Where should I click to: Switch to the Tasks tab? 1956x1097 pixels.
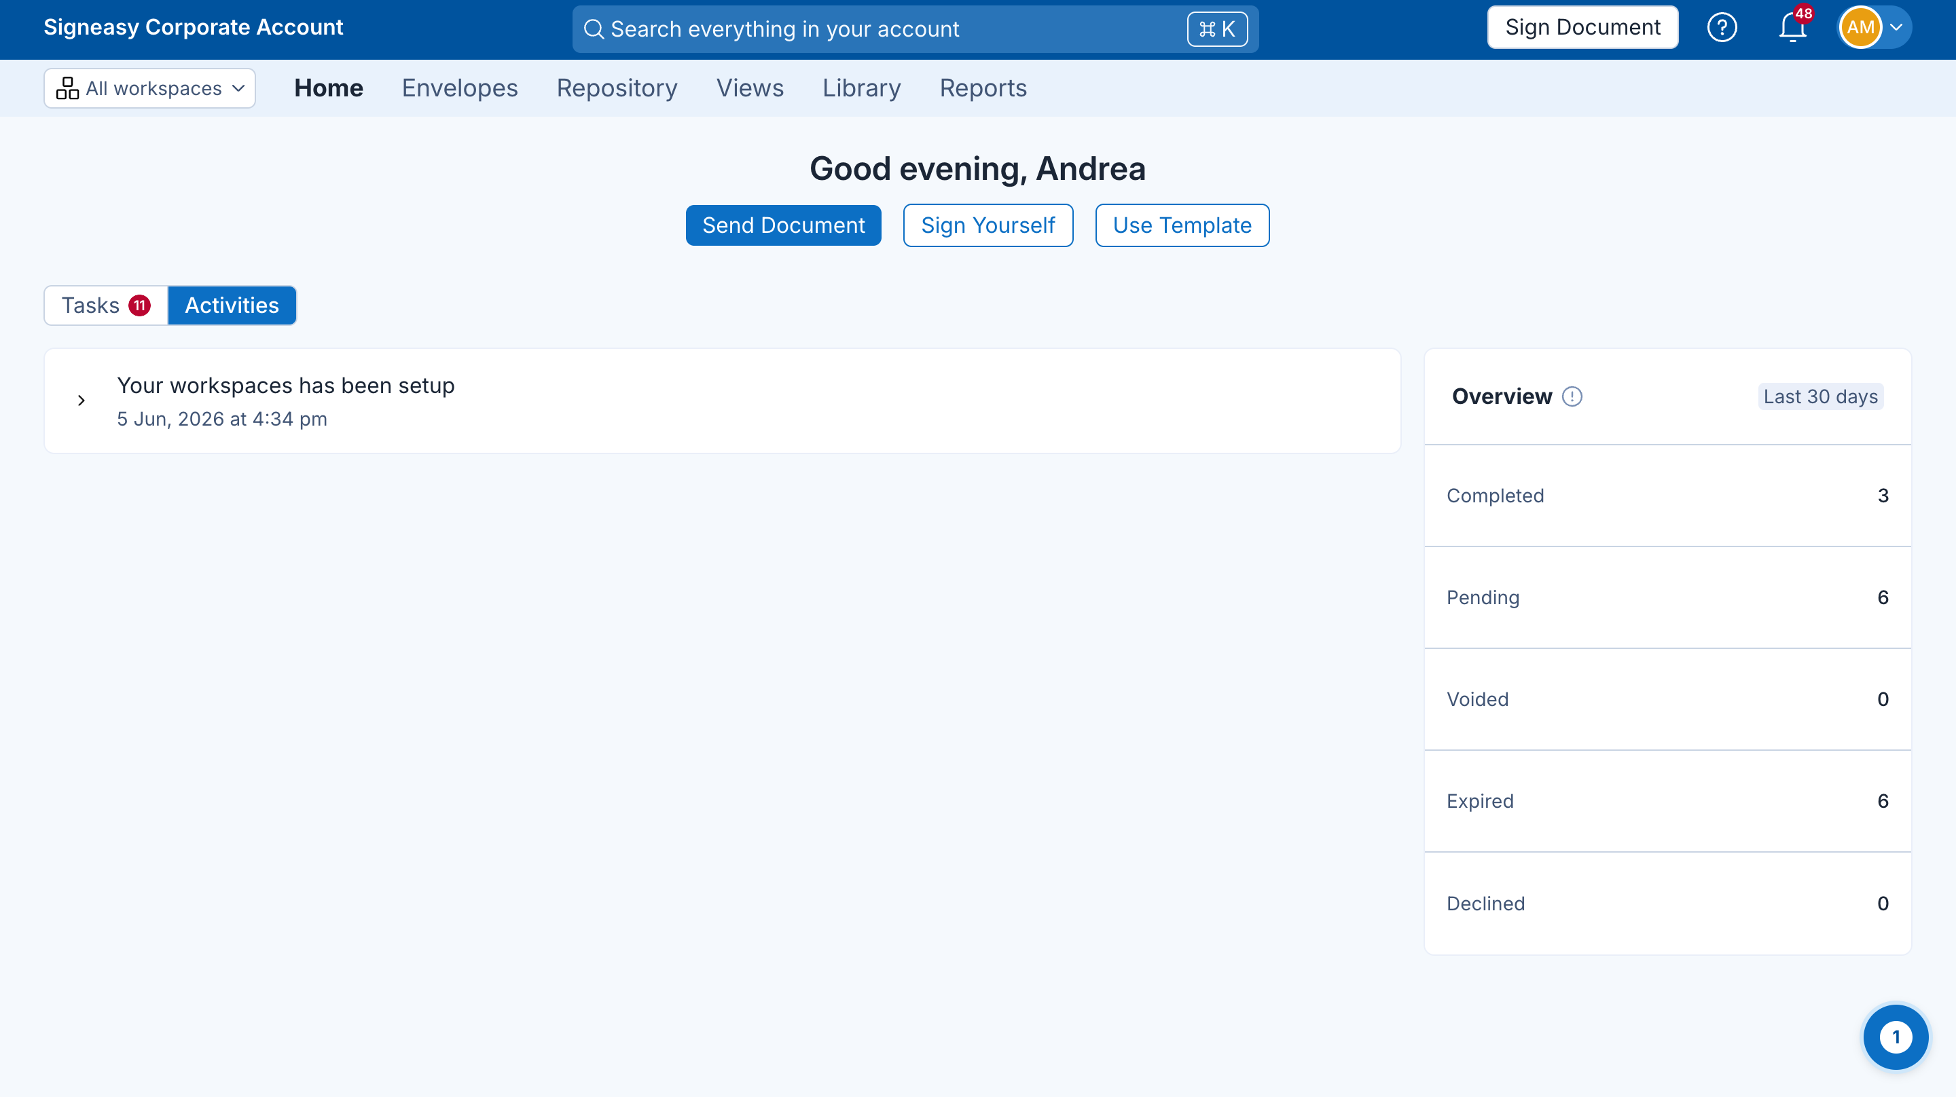click(x=105, y=305)
